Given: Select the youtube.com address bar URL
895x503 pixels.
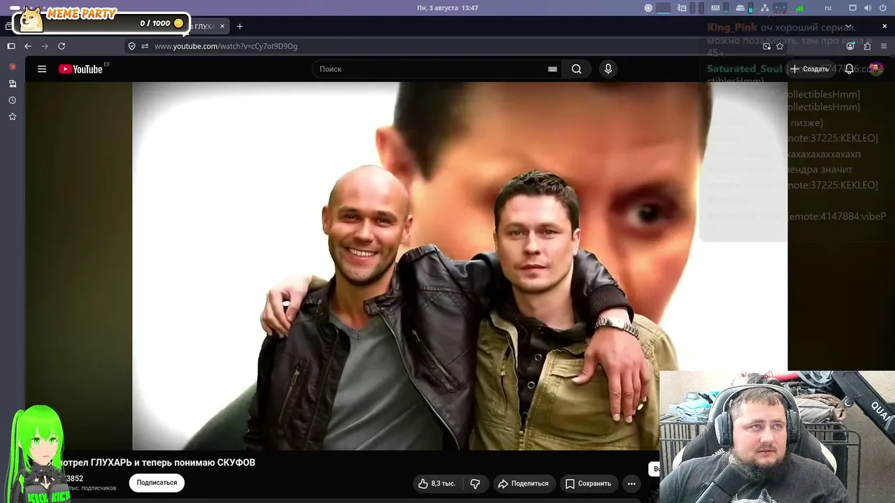Looking at the screenshot, I should (x=226, y=46).
